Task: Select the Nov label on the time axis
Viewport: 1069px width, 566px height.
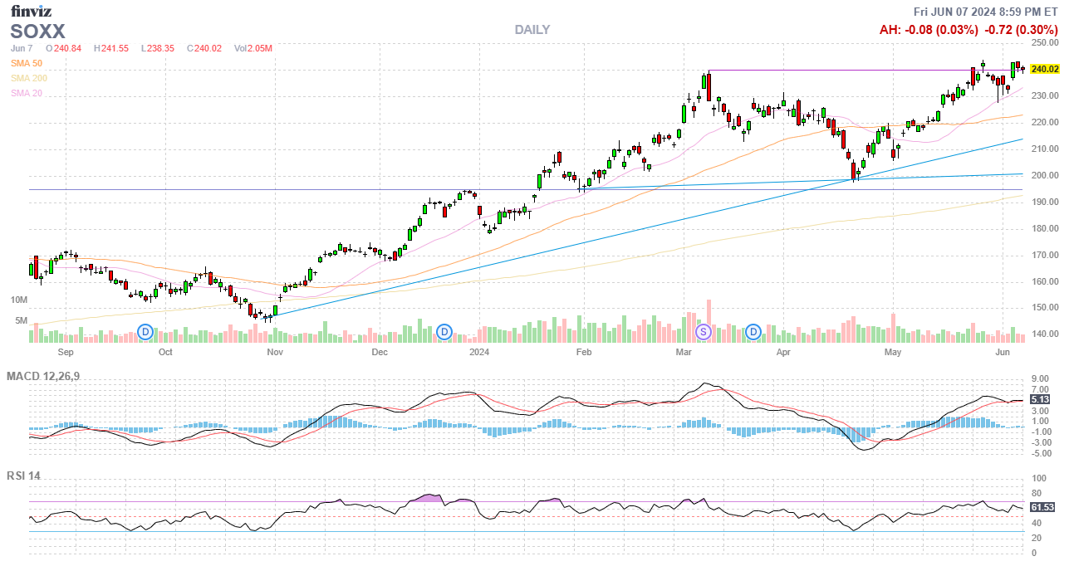Action: tap(274, 352)
